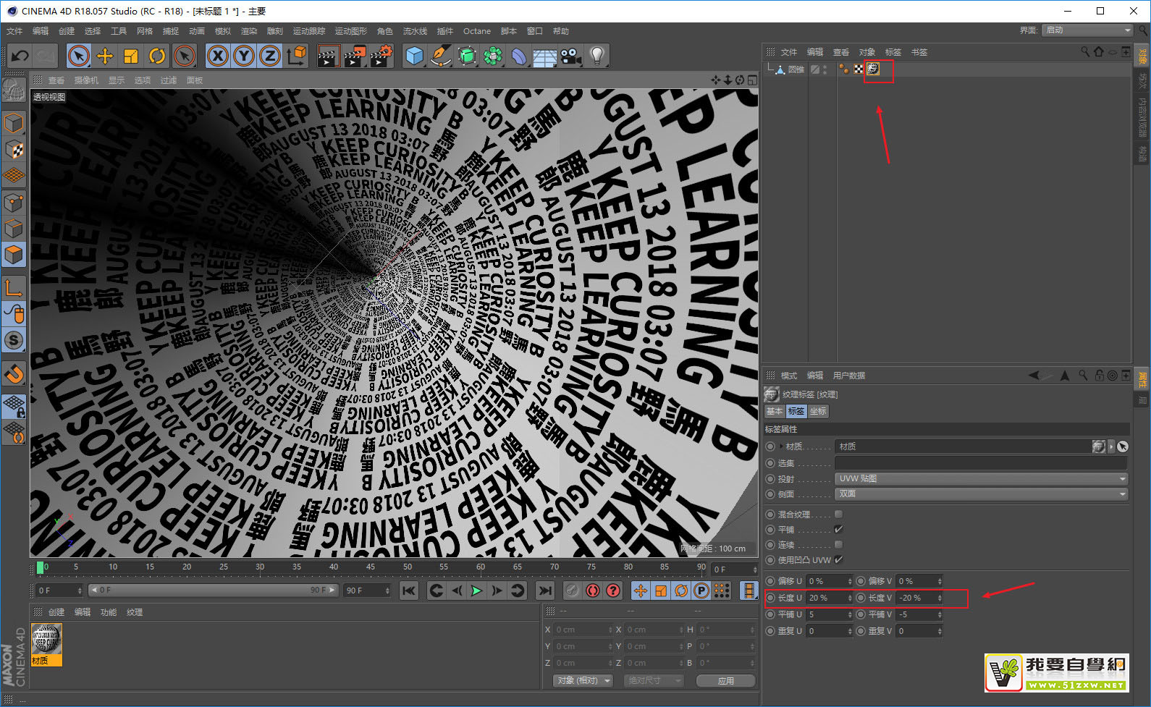Select Polygons mode cube icon
Screen dimensions: 1151x707
click(x=14, y=255)
